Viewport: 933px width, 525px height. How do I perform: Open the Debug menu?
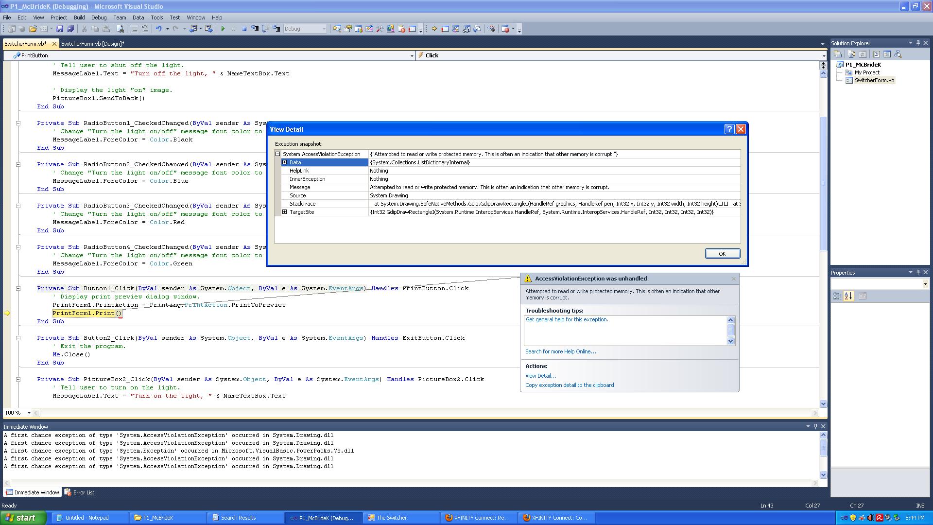tap(99, 17)
